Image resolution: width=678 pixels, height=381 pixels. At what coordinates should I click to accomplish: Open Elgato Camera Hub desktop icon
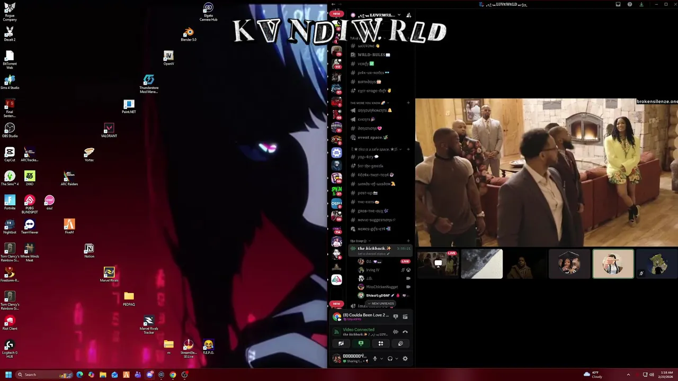click(x=208, y=12)
